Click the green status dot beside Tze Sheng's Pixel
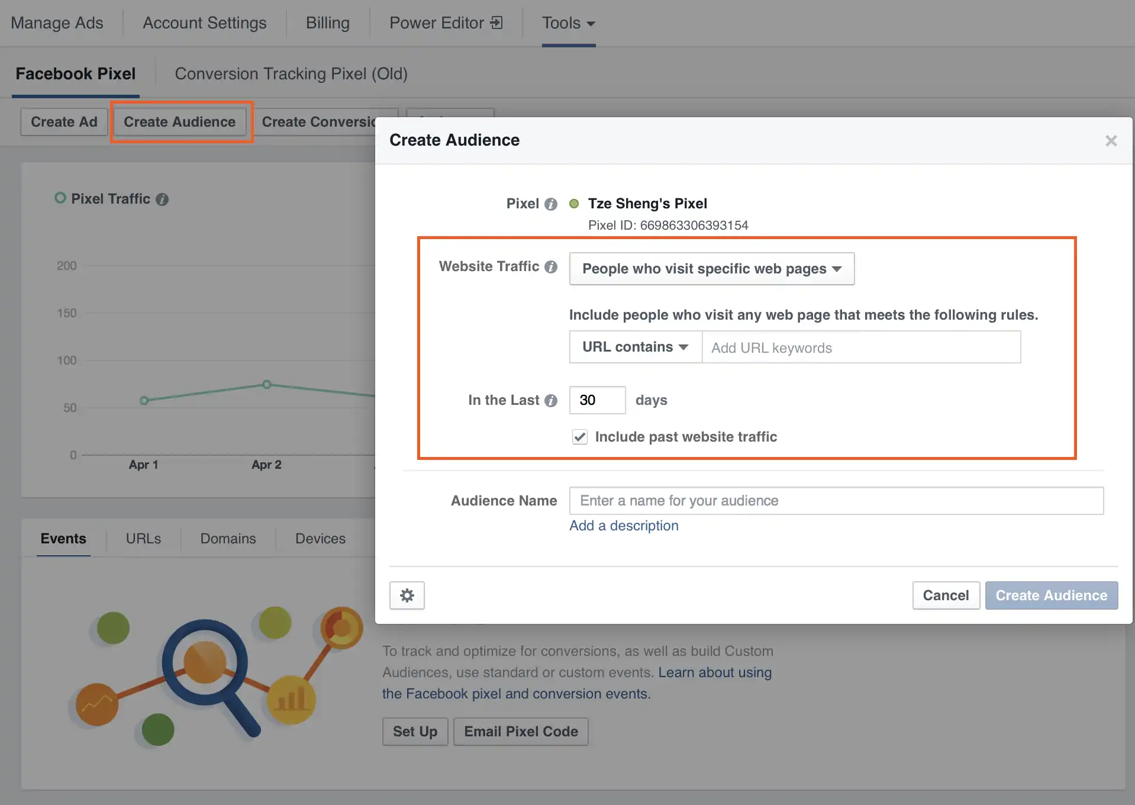 click(x=574, y=204)
